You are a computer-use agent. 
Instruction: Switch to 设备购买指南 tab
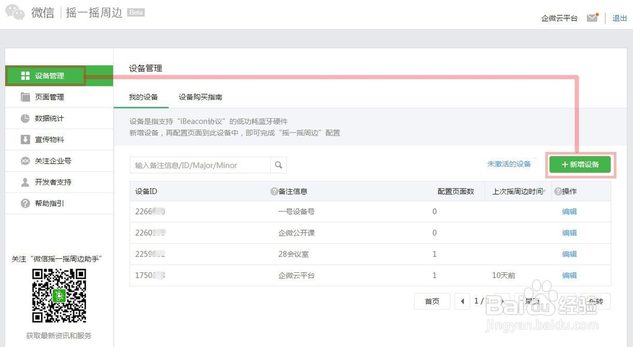pos(200,97)
